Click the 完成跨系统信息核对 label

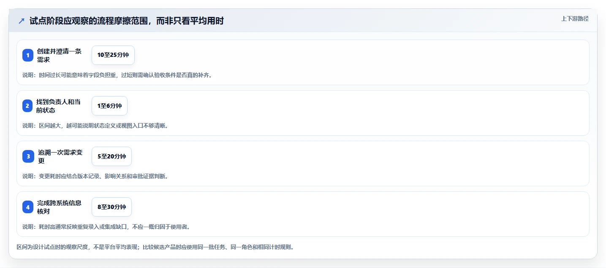point(59,207)
